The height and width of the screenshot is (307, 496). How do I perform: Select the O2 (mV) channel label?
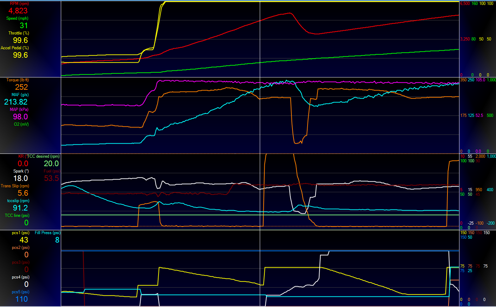(21, 124)
